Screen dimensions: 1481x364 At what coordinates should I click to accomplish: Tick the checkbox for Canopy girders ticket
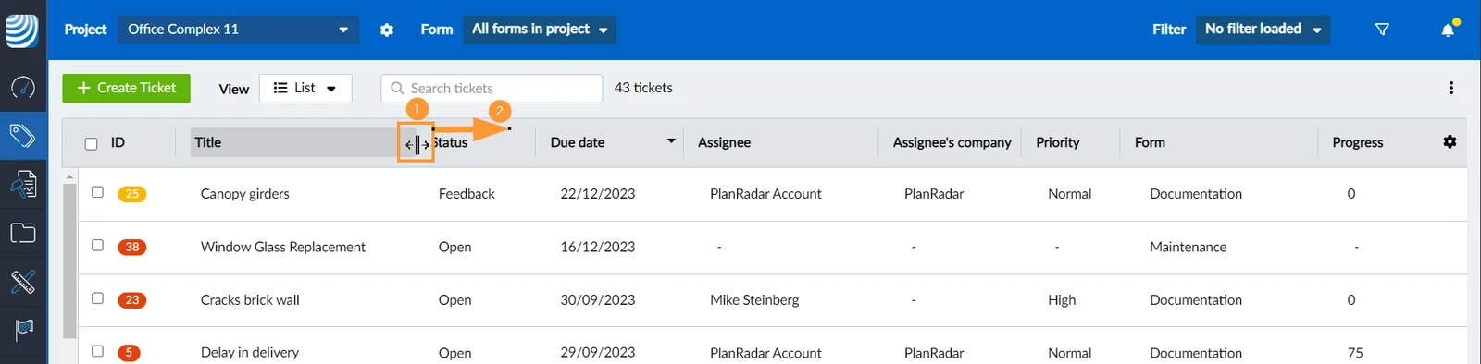click(97, 192)
